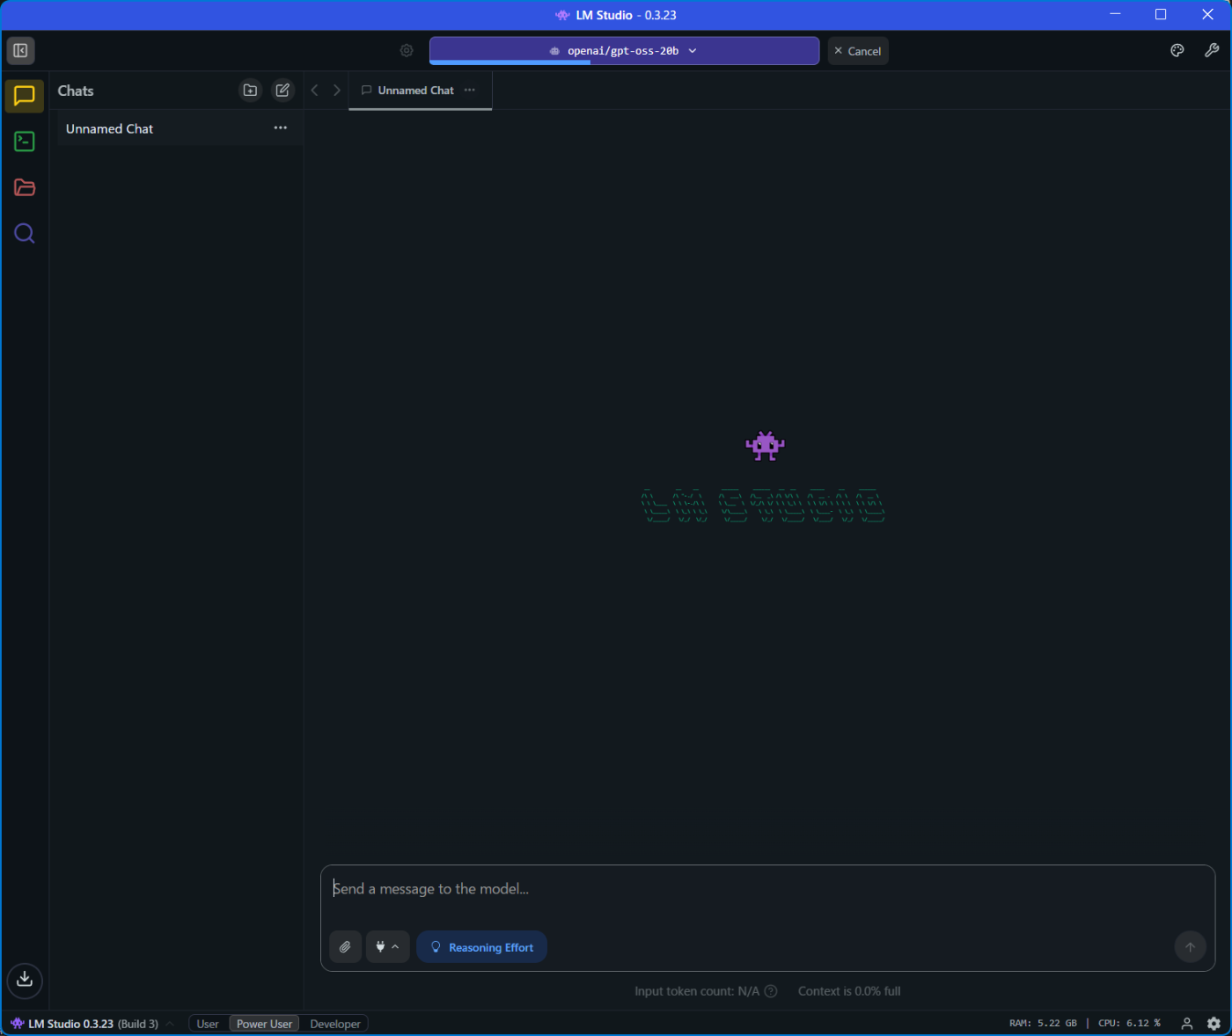Click the RAM usage readout

[1043, 1024]
